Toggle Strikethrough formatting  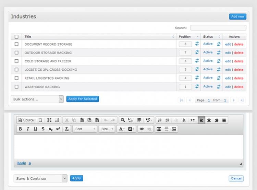[x=43, y=129]
